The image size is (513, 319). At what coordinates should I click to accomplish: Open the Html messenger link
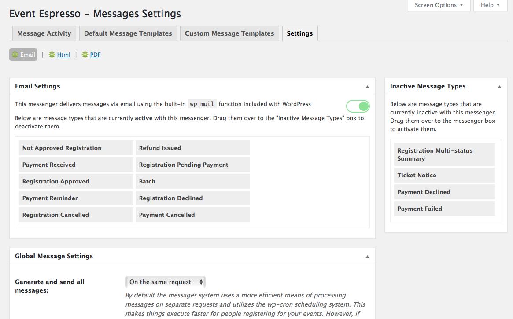tap(63, 55)
